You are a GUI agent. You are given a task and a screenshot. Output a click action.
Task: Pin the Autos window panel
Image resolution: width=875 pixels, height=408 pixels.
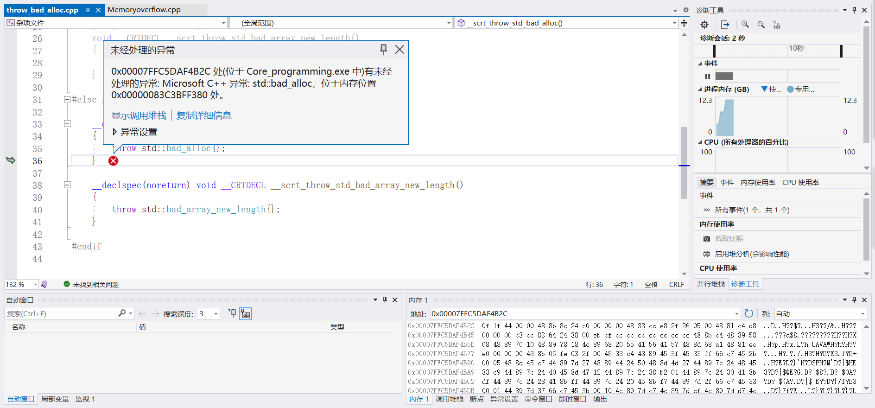pyautogui.click(x=385, y=300)
